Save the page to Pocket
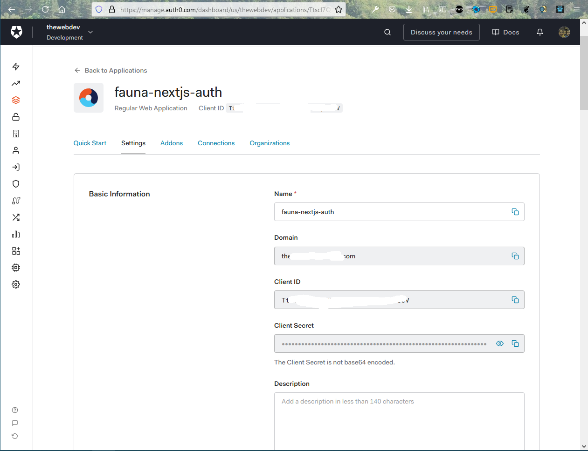Image resolution: width=588 pixels, height=451 pixels. point(392,9)
